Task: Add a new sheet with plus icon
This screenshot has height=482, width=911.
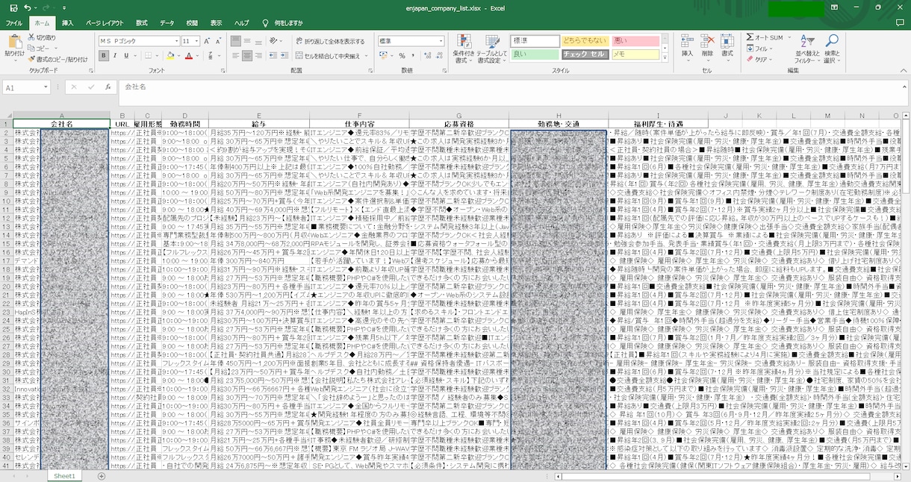Action: 102,476
